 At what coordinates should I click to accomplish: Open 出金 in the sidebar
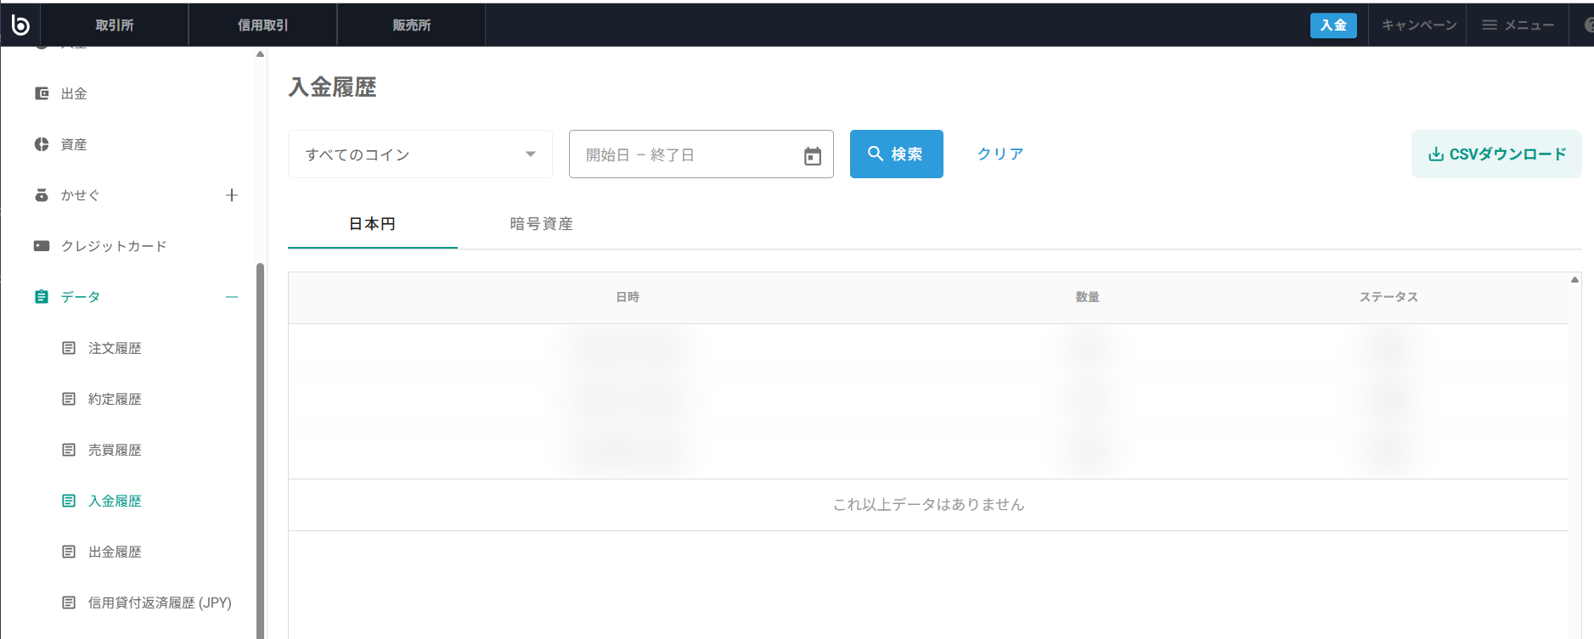pyautogui.click(x=74, y=93)
